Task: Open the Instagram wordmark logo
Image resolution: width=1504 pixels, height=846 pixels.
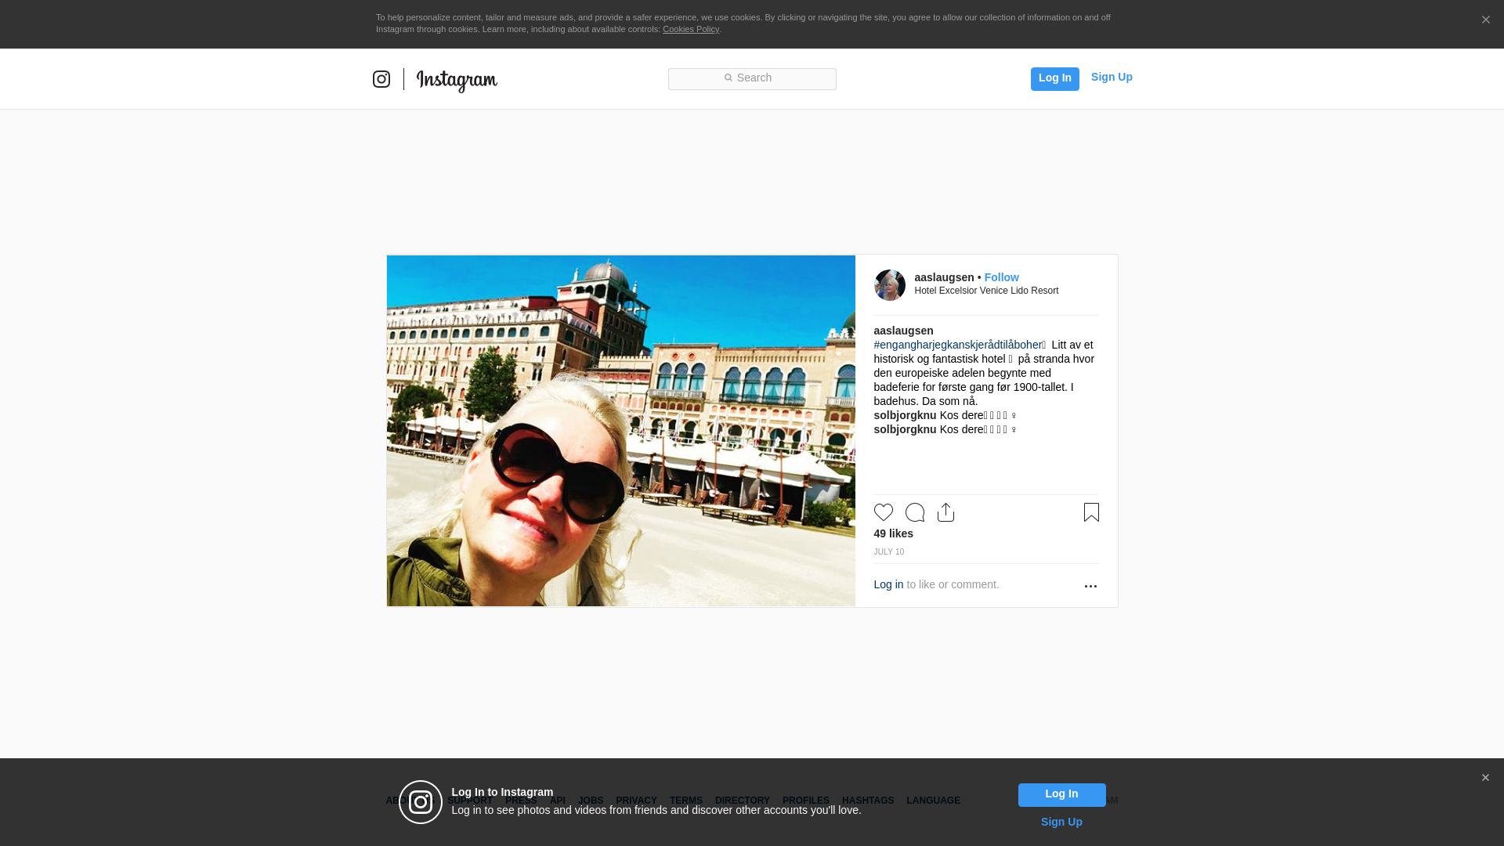Action: (457, 81)
